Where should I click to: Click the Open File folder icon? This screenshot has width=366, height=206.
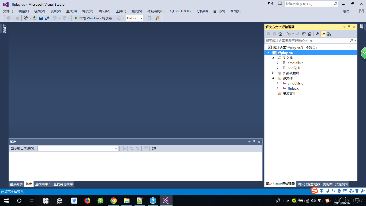pyautogui.click(x=35, y=18)
